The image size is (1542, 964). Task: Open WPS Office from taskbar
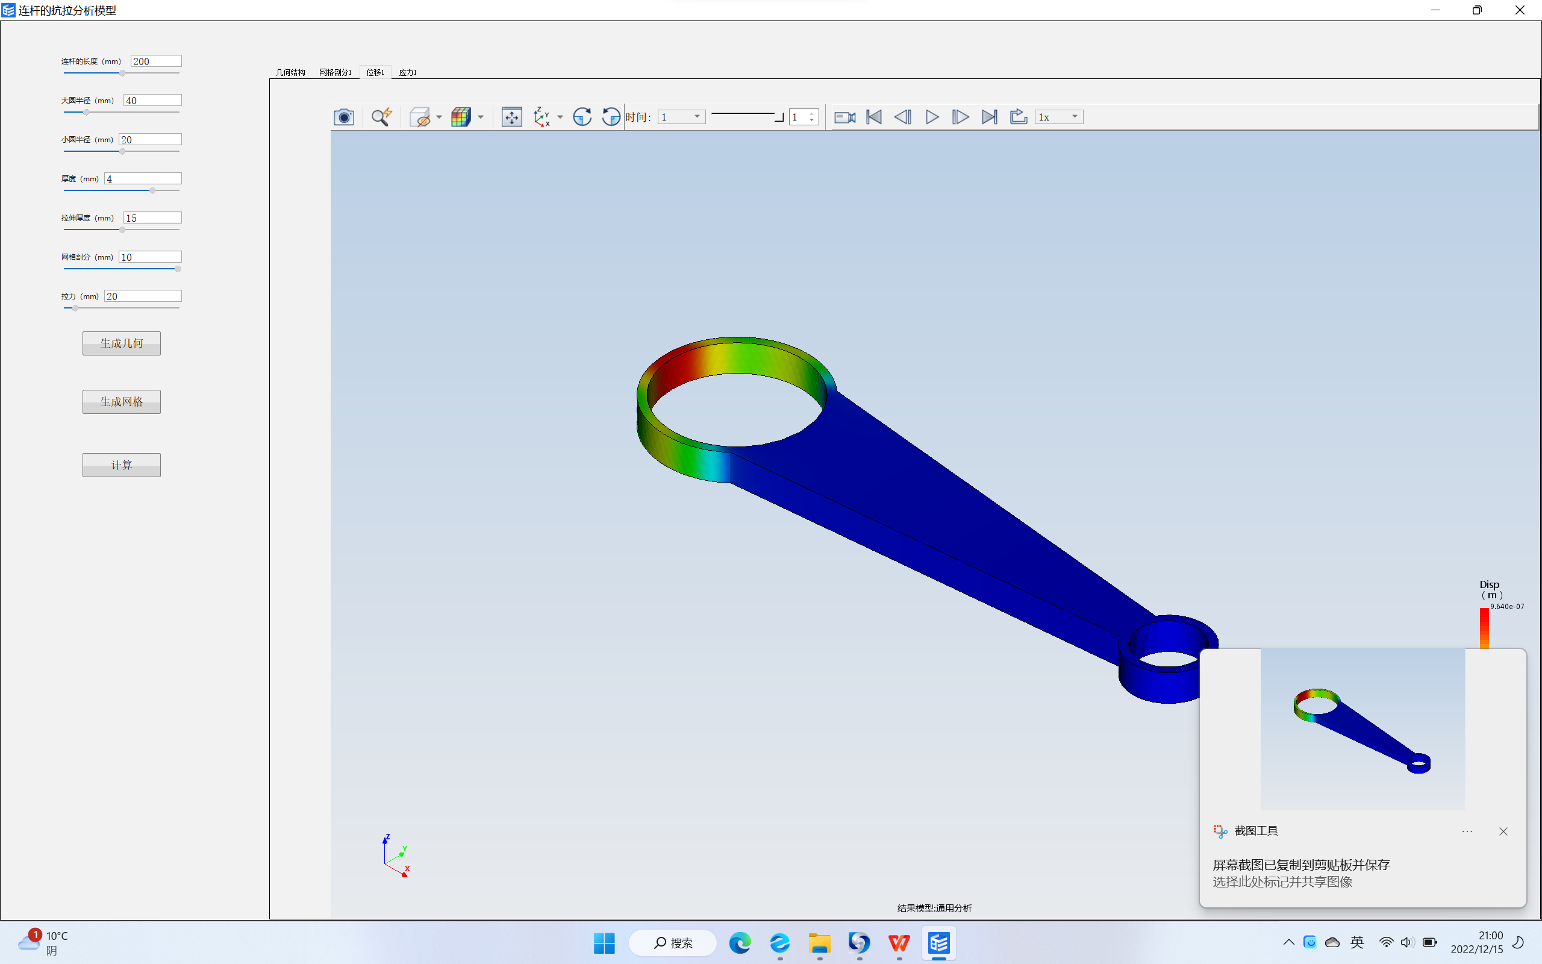click(899, 943)
